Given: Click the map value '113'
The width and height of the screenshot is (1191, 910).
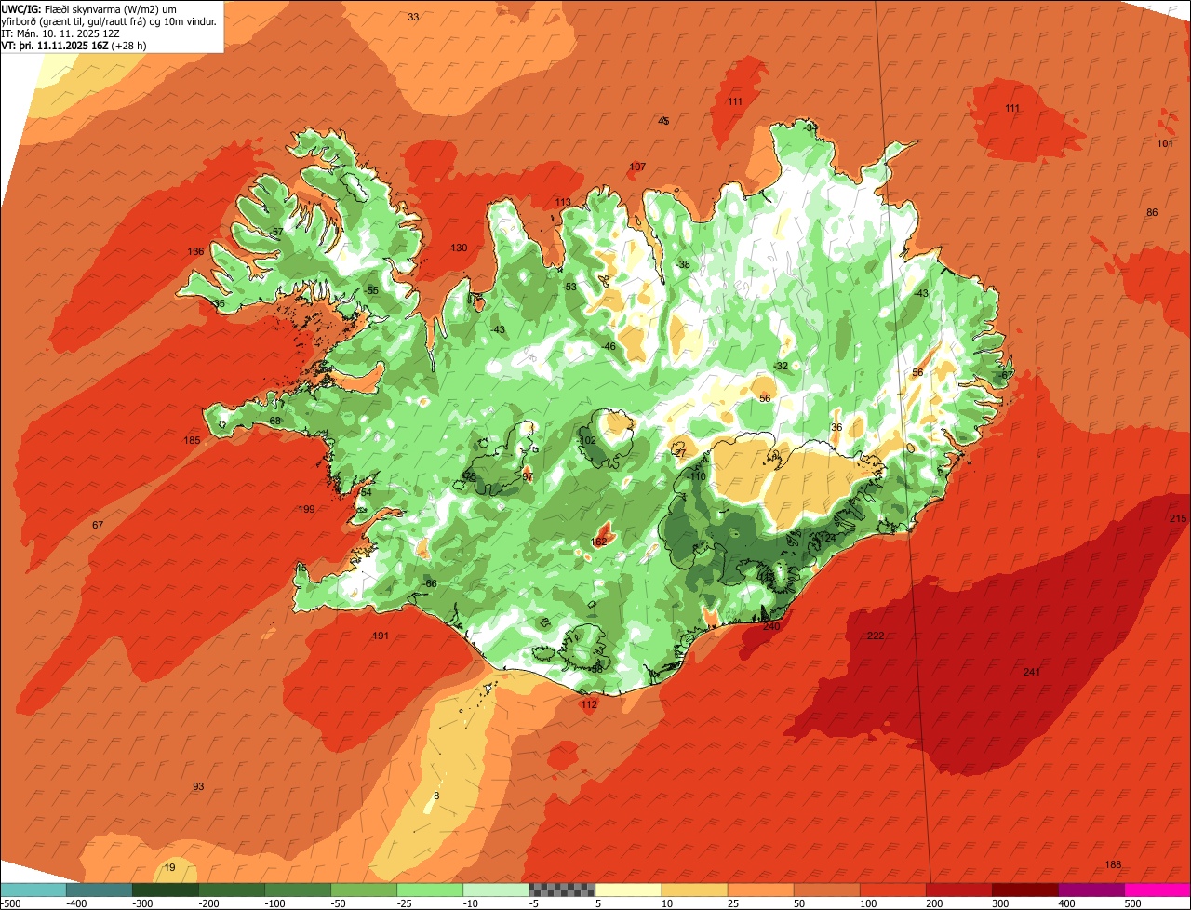Looking at the screenshot, I should 563,202.
